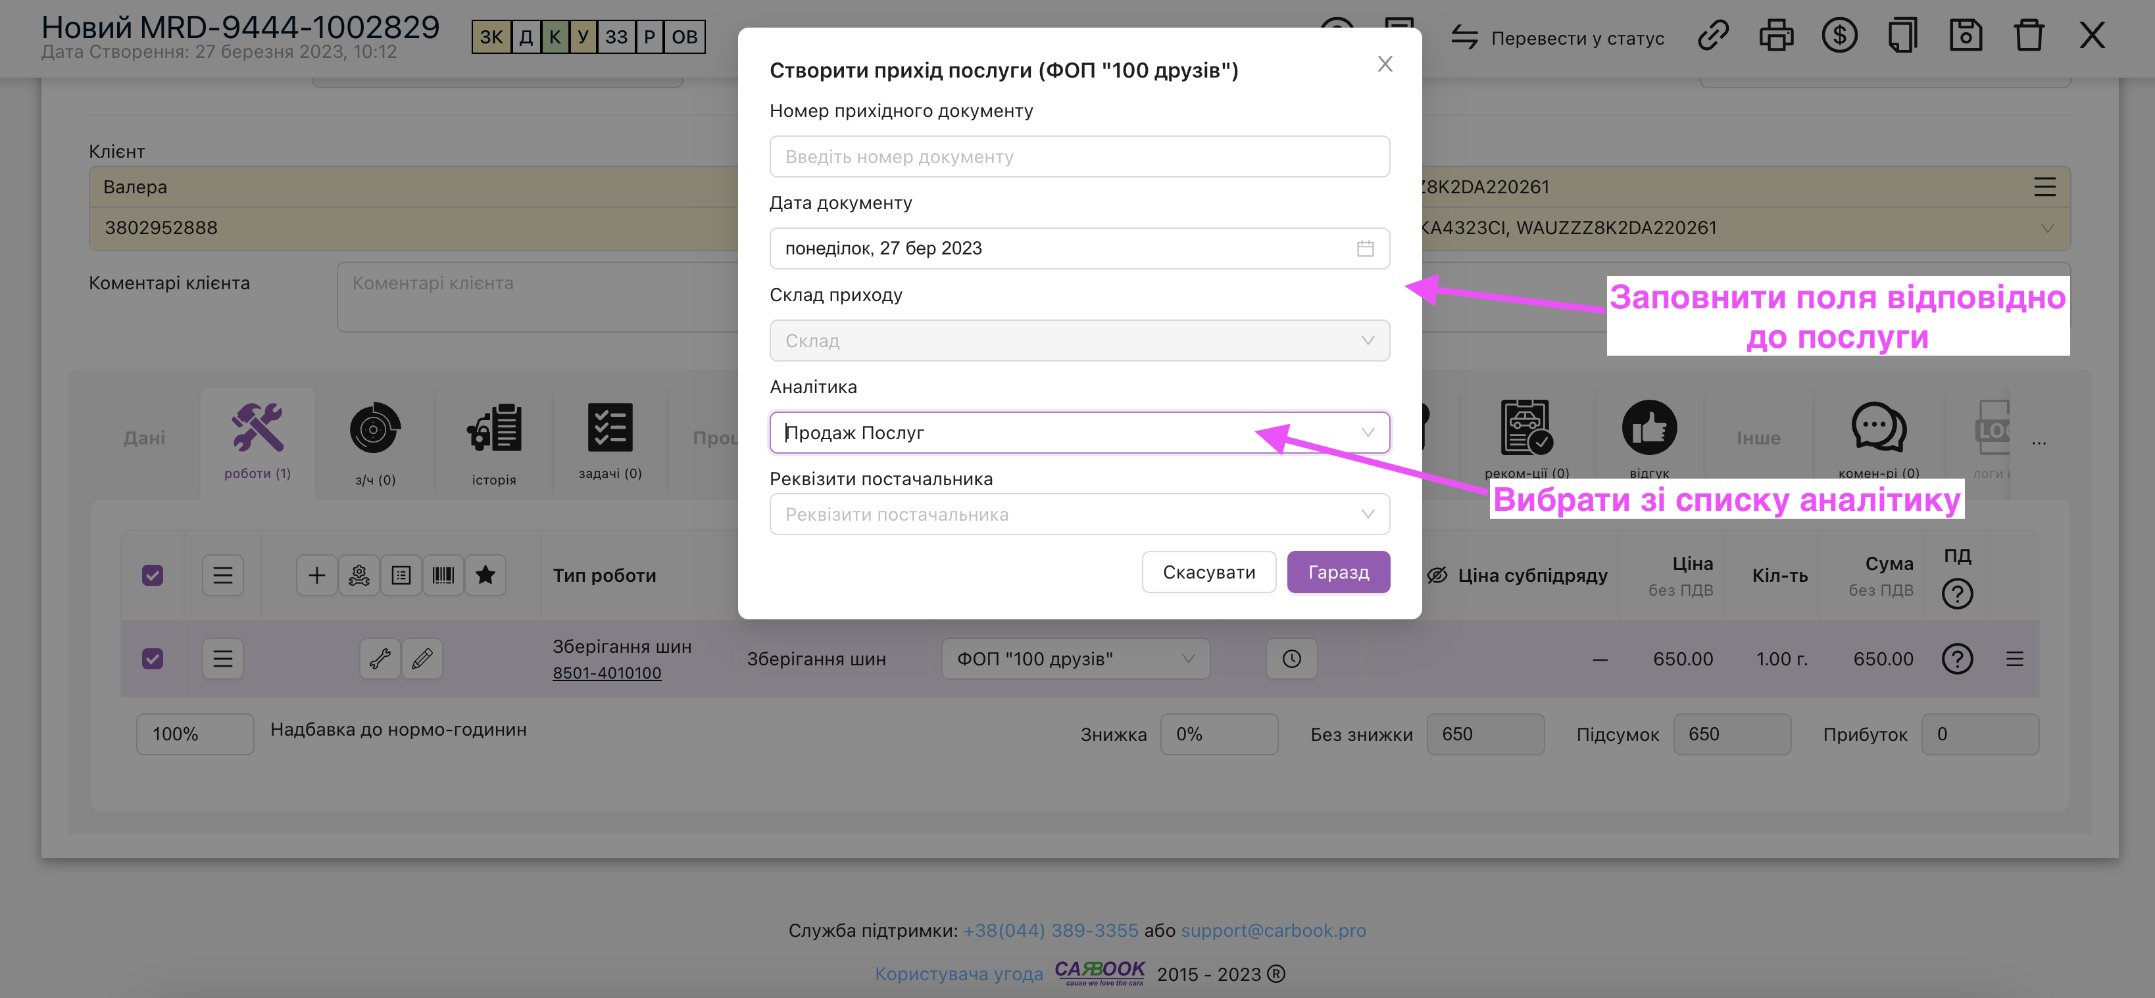
Task: Click the star favorites icon in the works toolbar
Action: click(x=485, y=575)
